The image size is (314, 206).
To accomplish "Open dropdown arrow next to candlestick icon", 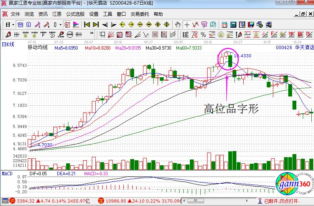I will pyautogui.click(x=60, y=25).
